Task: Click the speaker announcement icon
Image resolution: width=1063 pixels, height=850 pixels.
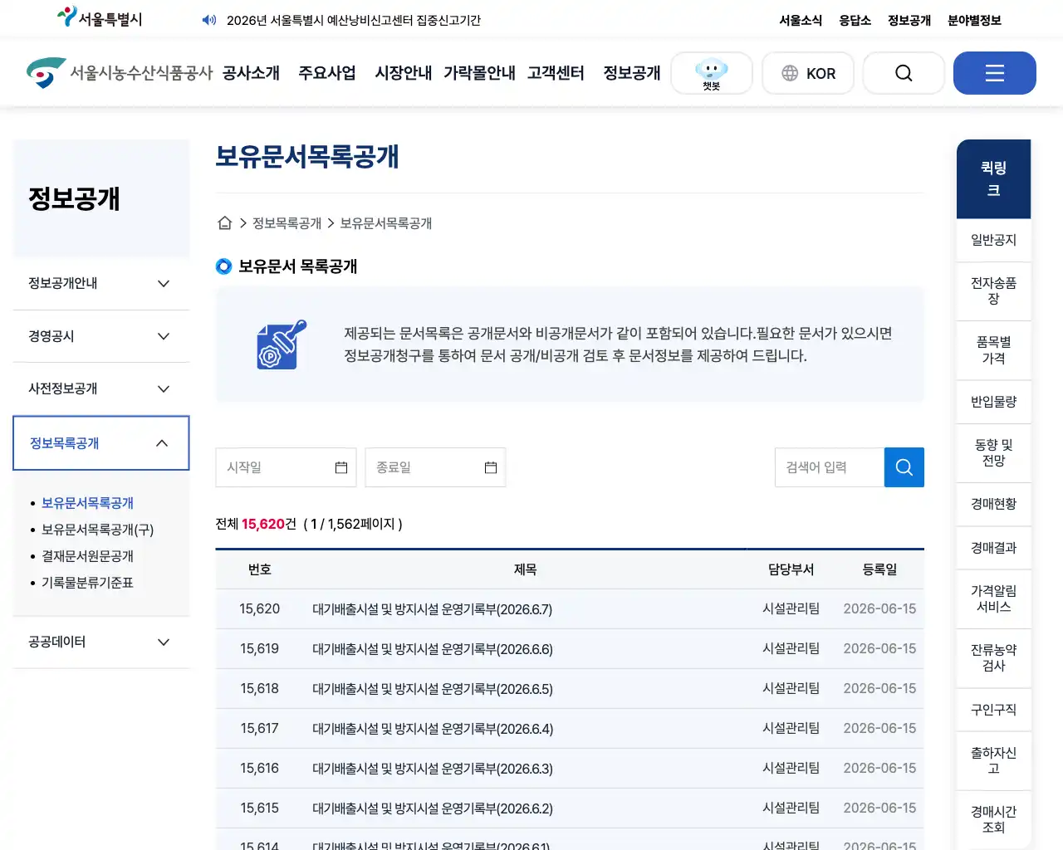Action: point(209,20)
